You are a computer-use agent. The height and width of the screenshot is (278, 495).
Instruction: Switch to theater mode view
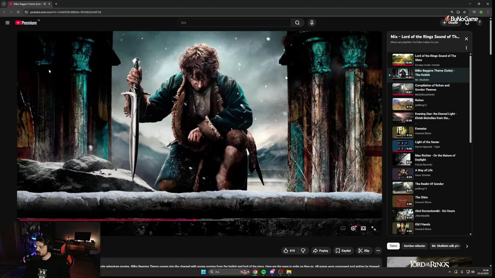(364, 228)
